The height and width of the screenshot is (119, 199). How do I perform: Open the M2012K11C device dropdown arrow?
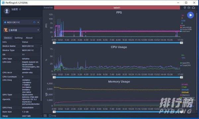click(38, 22)
